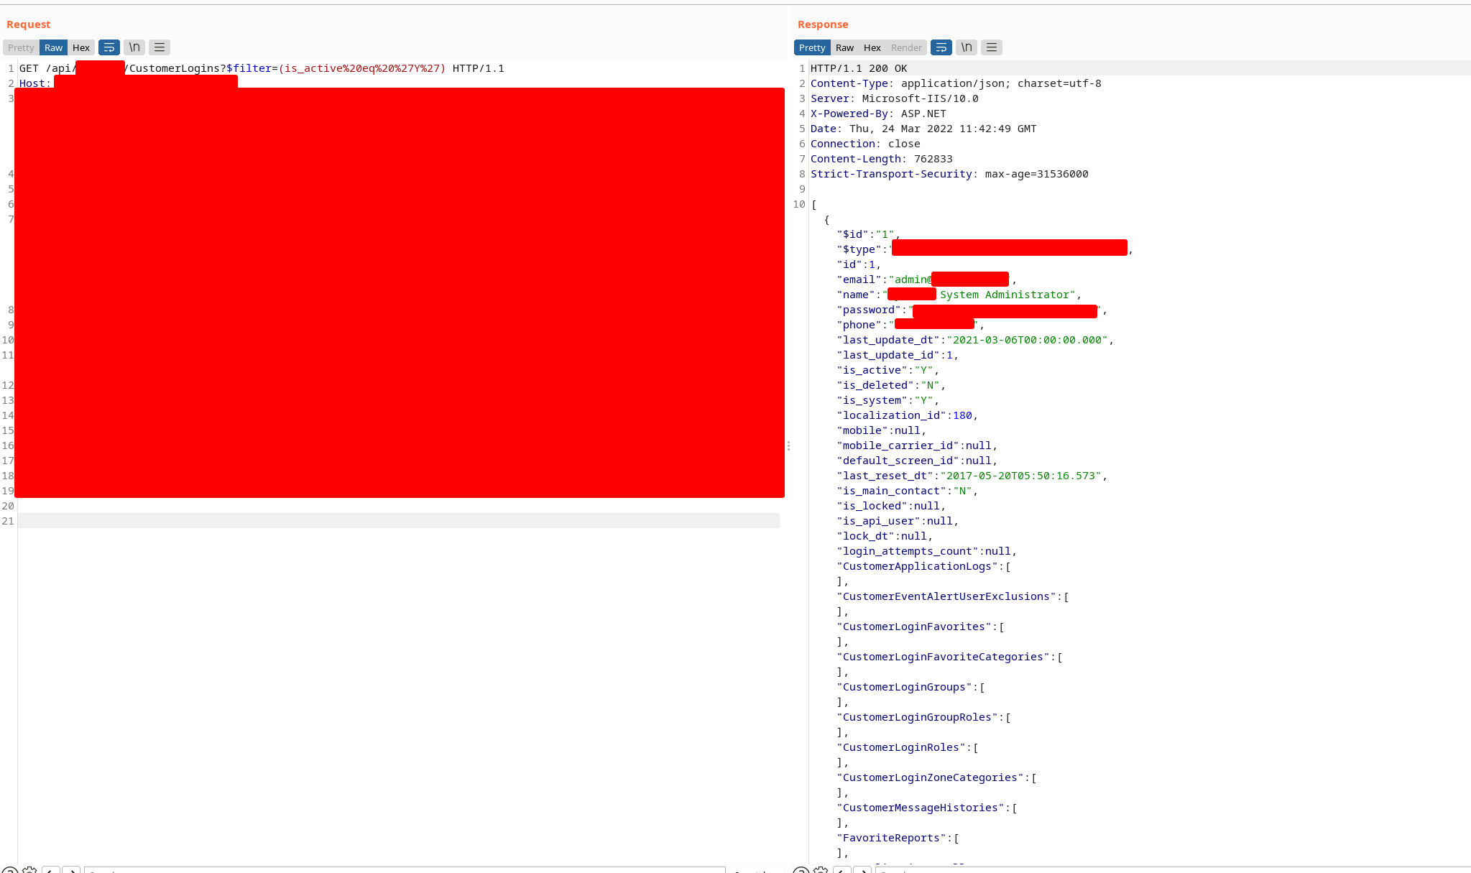Click the help icon below the Request panel
The height and width of the screenshot is (873, 1471).
(10, 870)
